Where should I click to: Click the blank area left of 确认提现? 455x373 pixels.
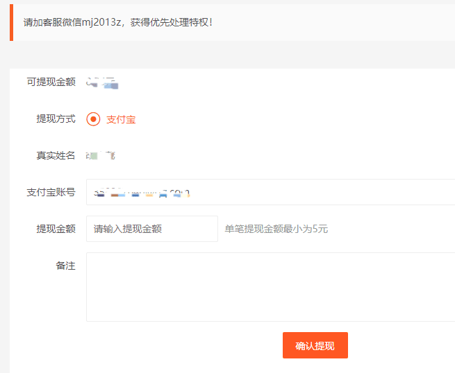coord(174,345)
